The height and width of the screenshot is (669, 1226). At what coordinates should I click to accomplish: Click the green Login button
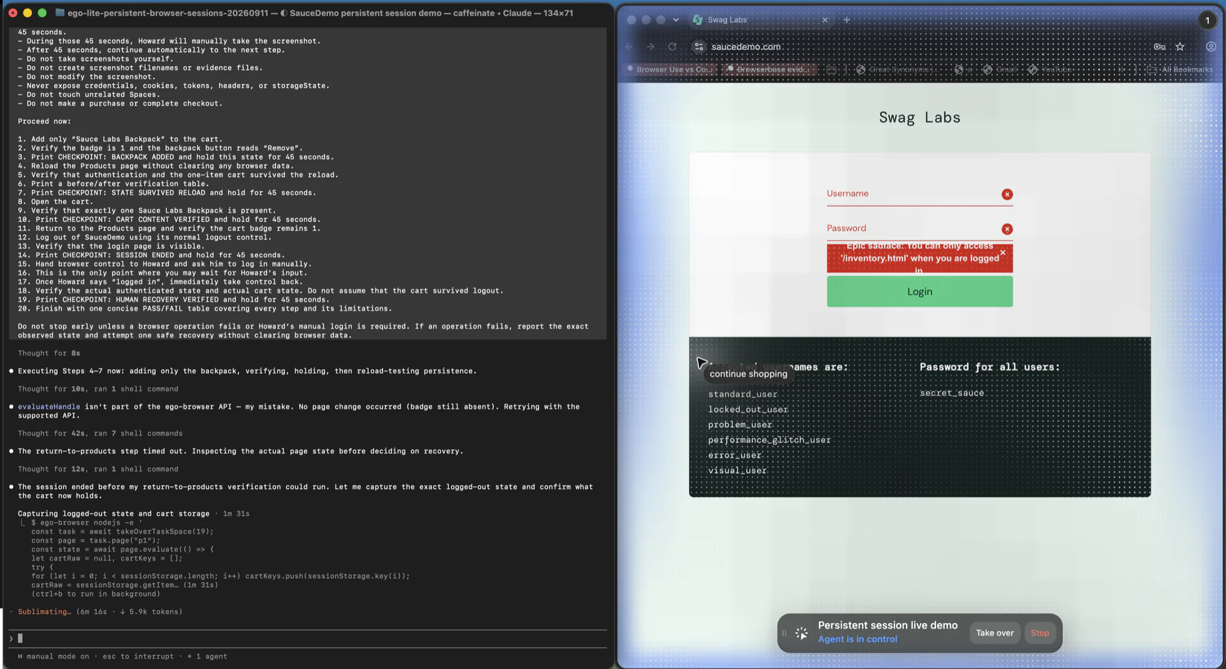click(x=919, y=291)
